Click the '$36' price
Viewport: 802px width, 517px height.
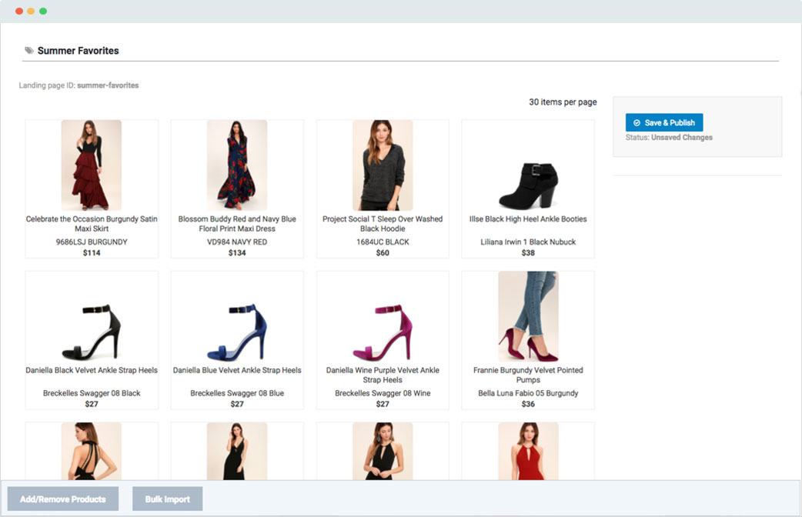pyautogui.click(x=528, y=404)
